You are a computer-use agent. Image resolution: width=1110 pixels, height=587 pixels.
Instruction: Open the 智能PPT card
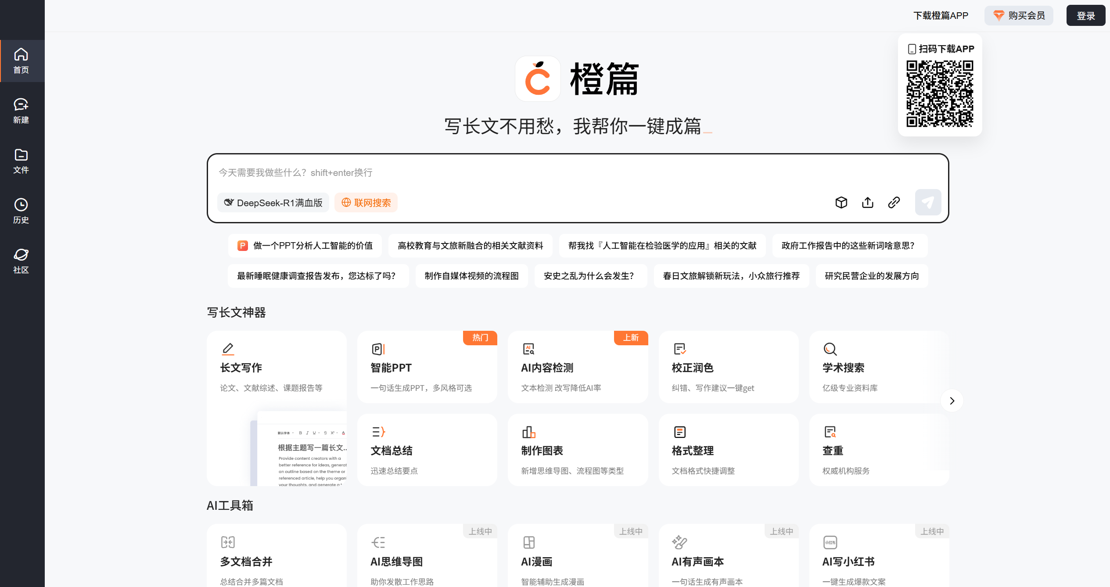[x=427, y=367]
